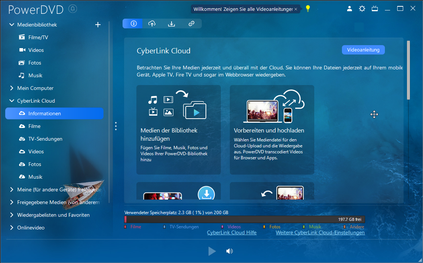Viewport: 423px width, 263px height.
Task: Open Videos in Medienbibliothek
Action: coord(36,50)
